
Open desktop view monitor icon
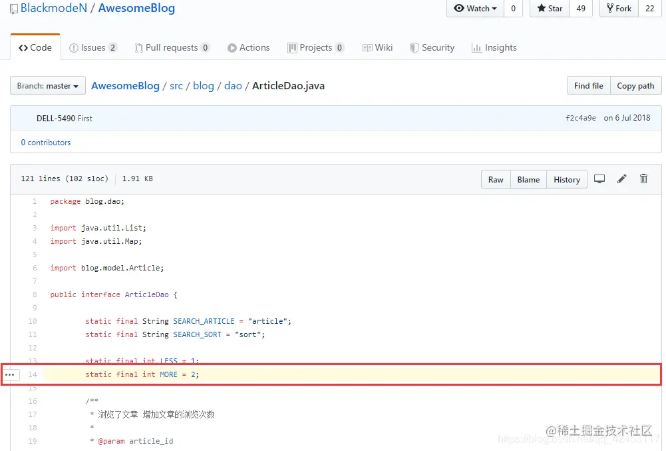(x=599, y=179)
